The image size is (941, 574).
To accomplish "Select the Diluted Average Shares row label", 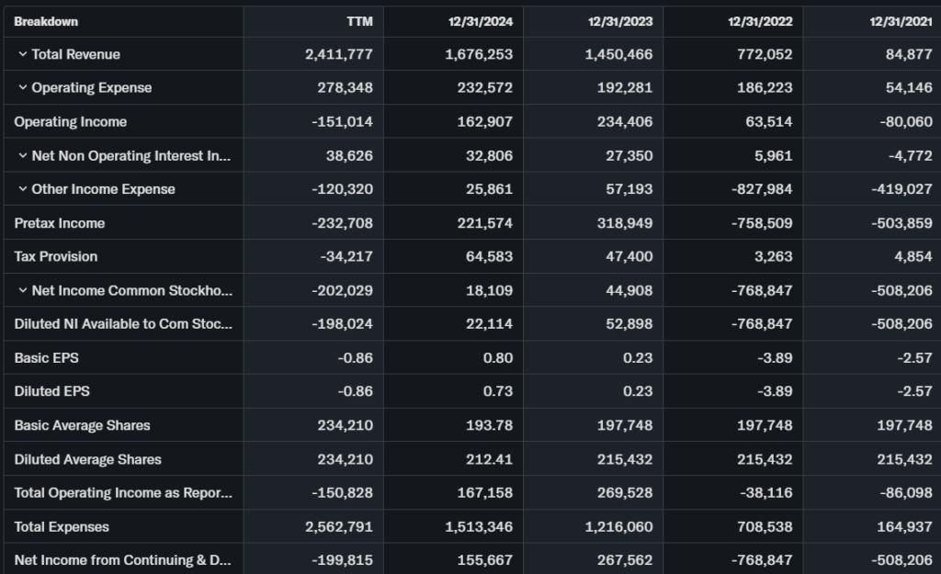I will coord(88,459).
